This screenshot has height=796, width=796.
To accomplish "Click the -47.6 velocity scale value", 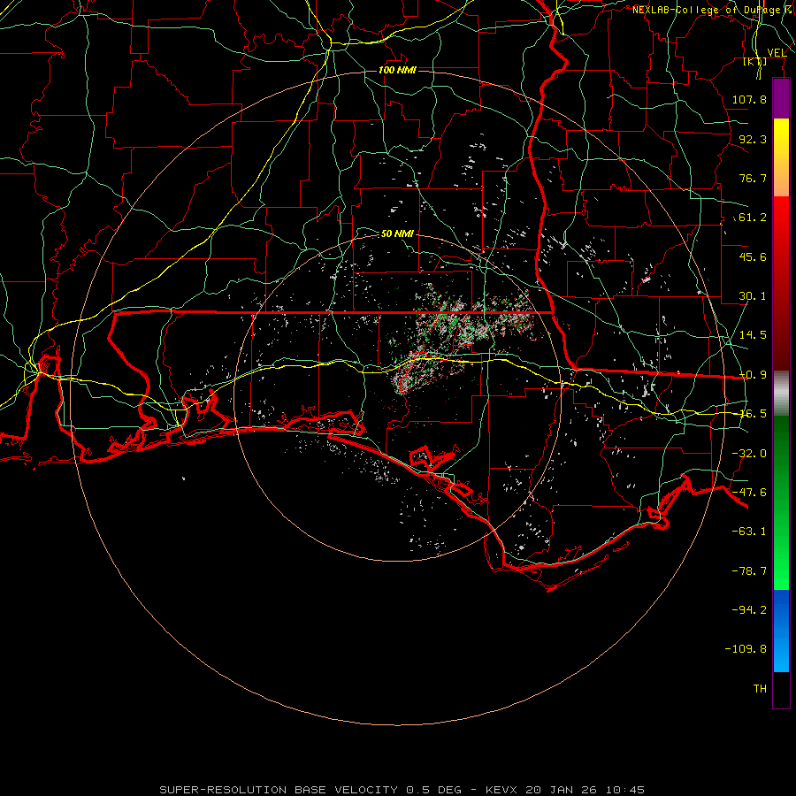I will 749,493.
